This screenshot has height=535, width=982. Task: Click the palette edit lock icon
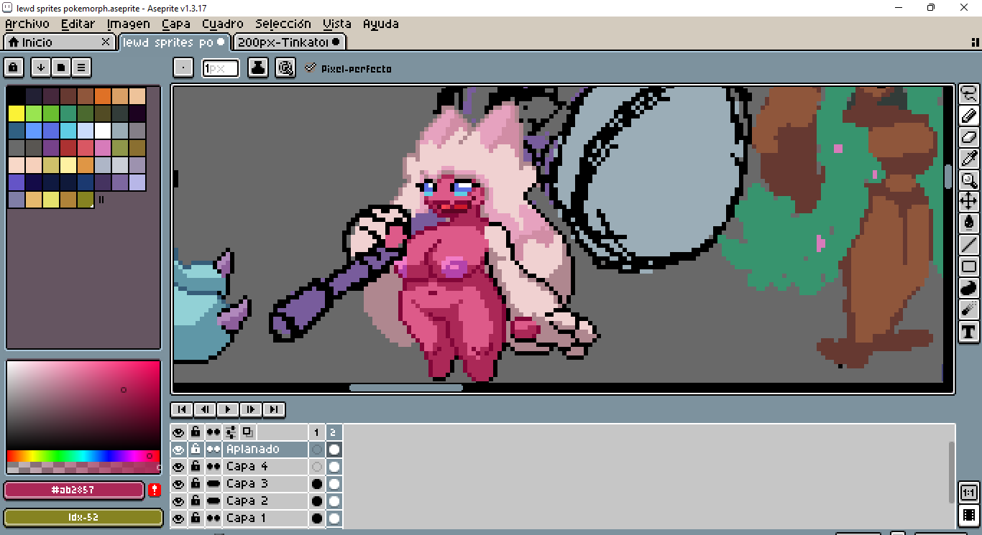14,68
